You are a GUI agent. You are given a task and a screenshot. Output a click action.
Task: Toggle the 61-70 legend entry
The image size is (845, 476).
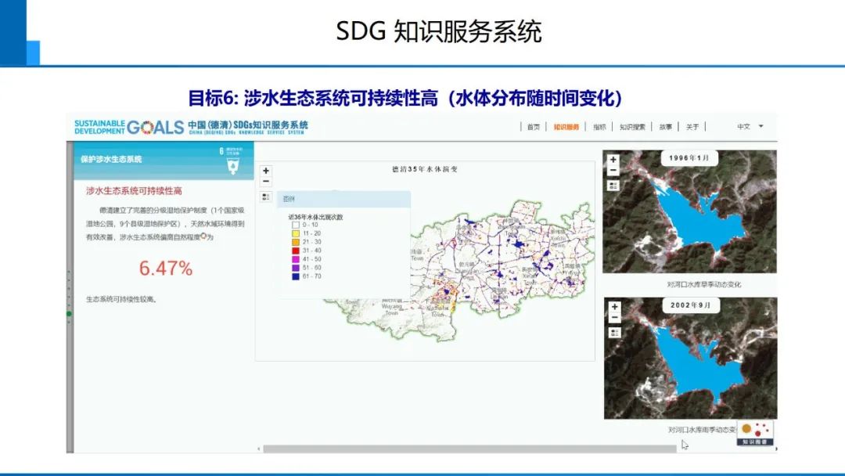tap(295, 276)
